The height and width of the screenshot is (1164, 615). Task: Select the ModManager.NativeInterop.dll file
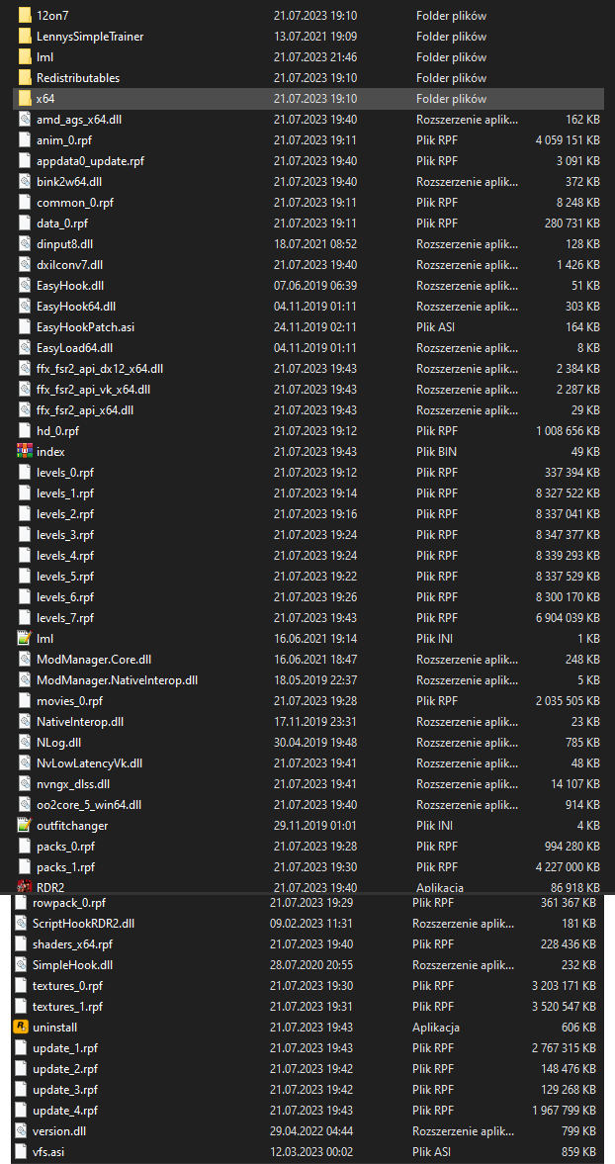pos(117,679)
